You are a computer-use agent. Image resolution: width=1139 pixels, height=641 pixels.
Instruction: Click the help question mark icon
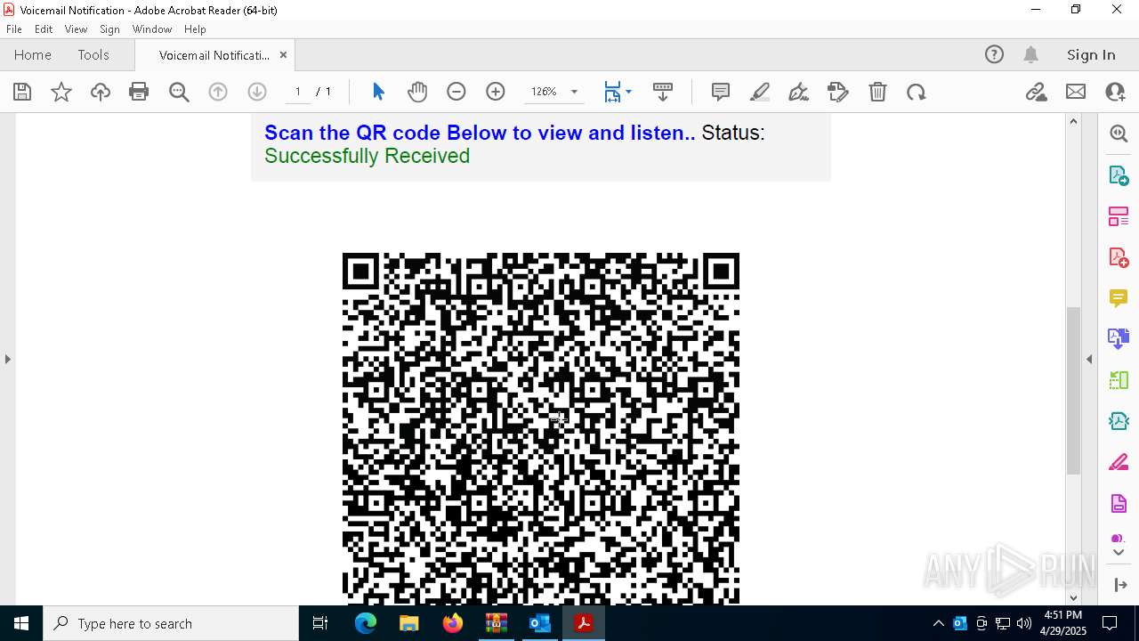(x=994, y=55)
